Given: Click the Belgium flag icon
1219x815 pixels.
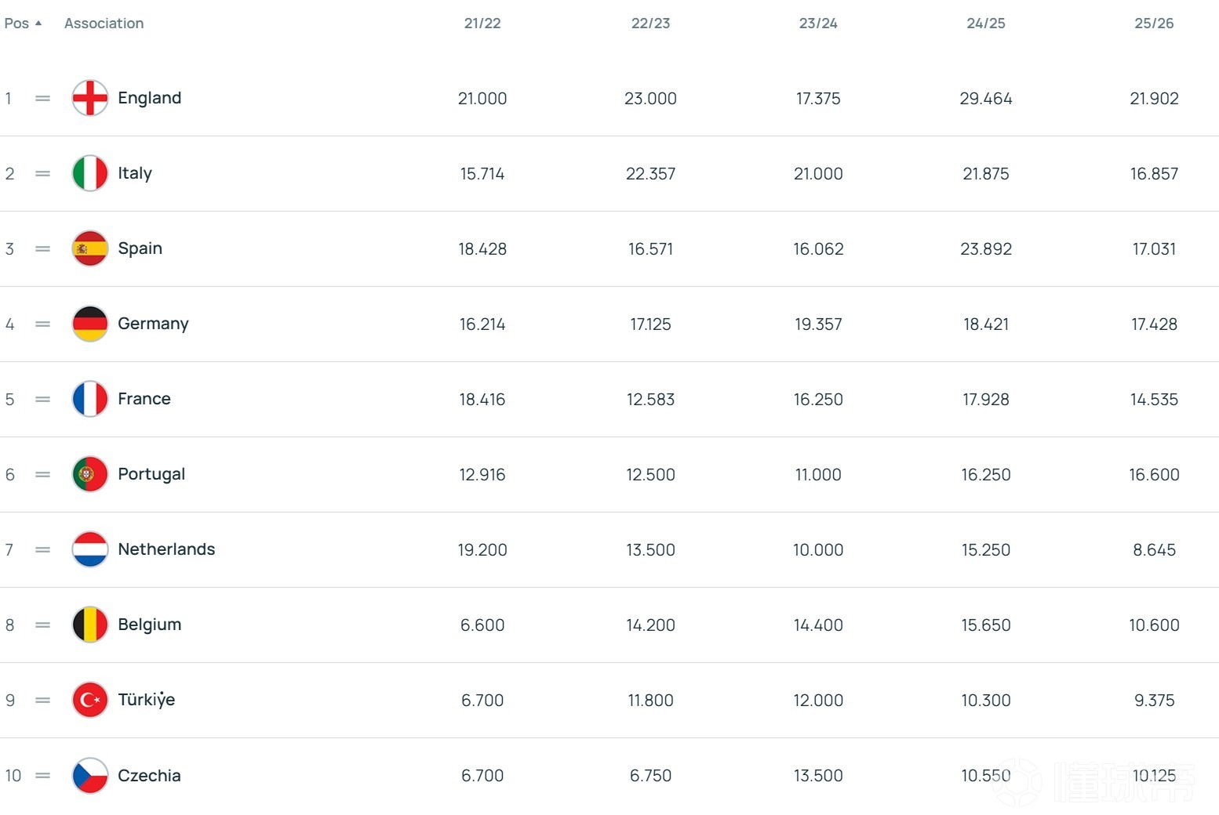Looking at the screenshot, I should [x=90, y=625].
